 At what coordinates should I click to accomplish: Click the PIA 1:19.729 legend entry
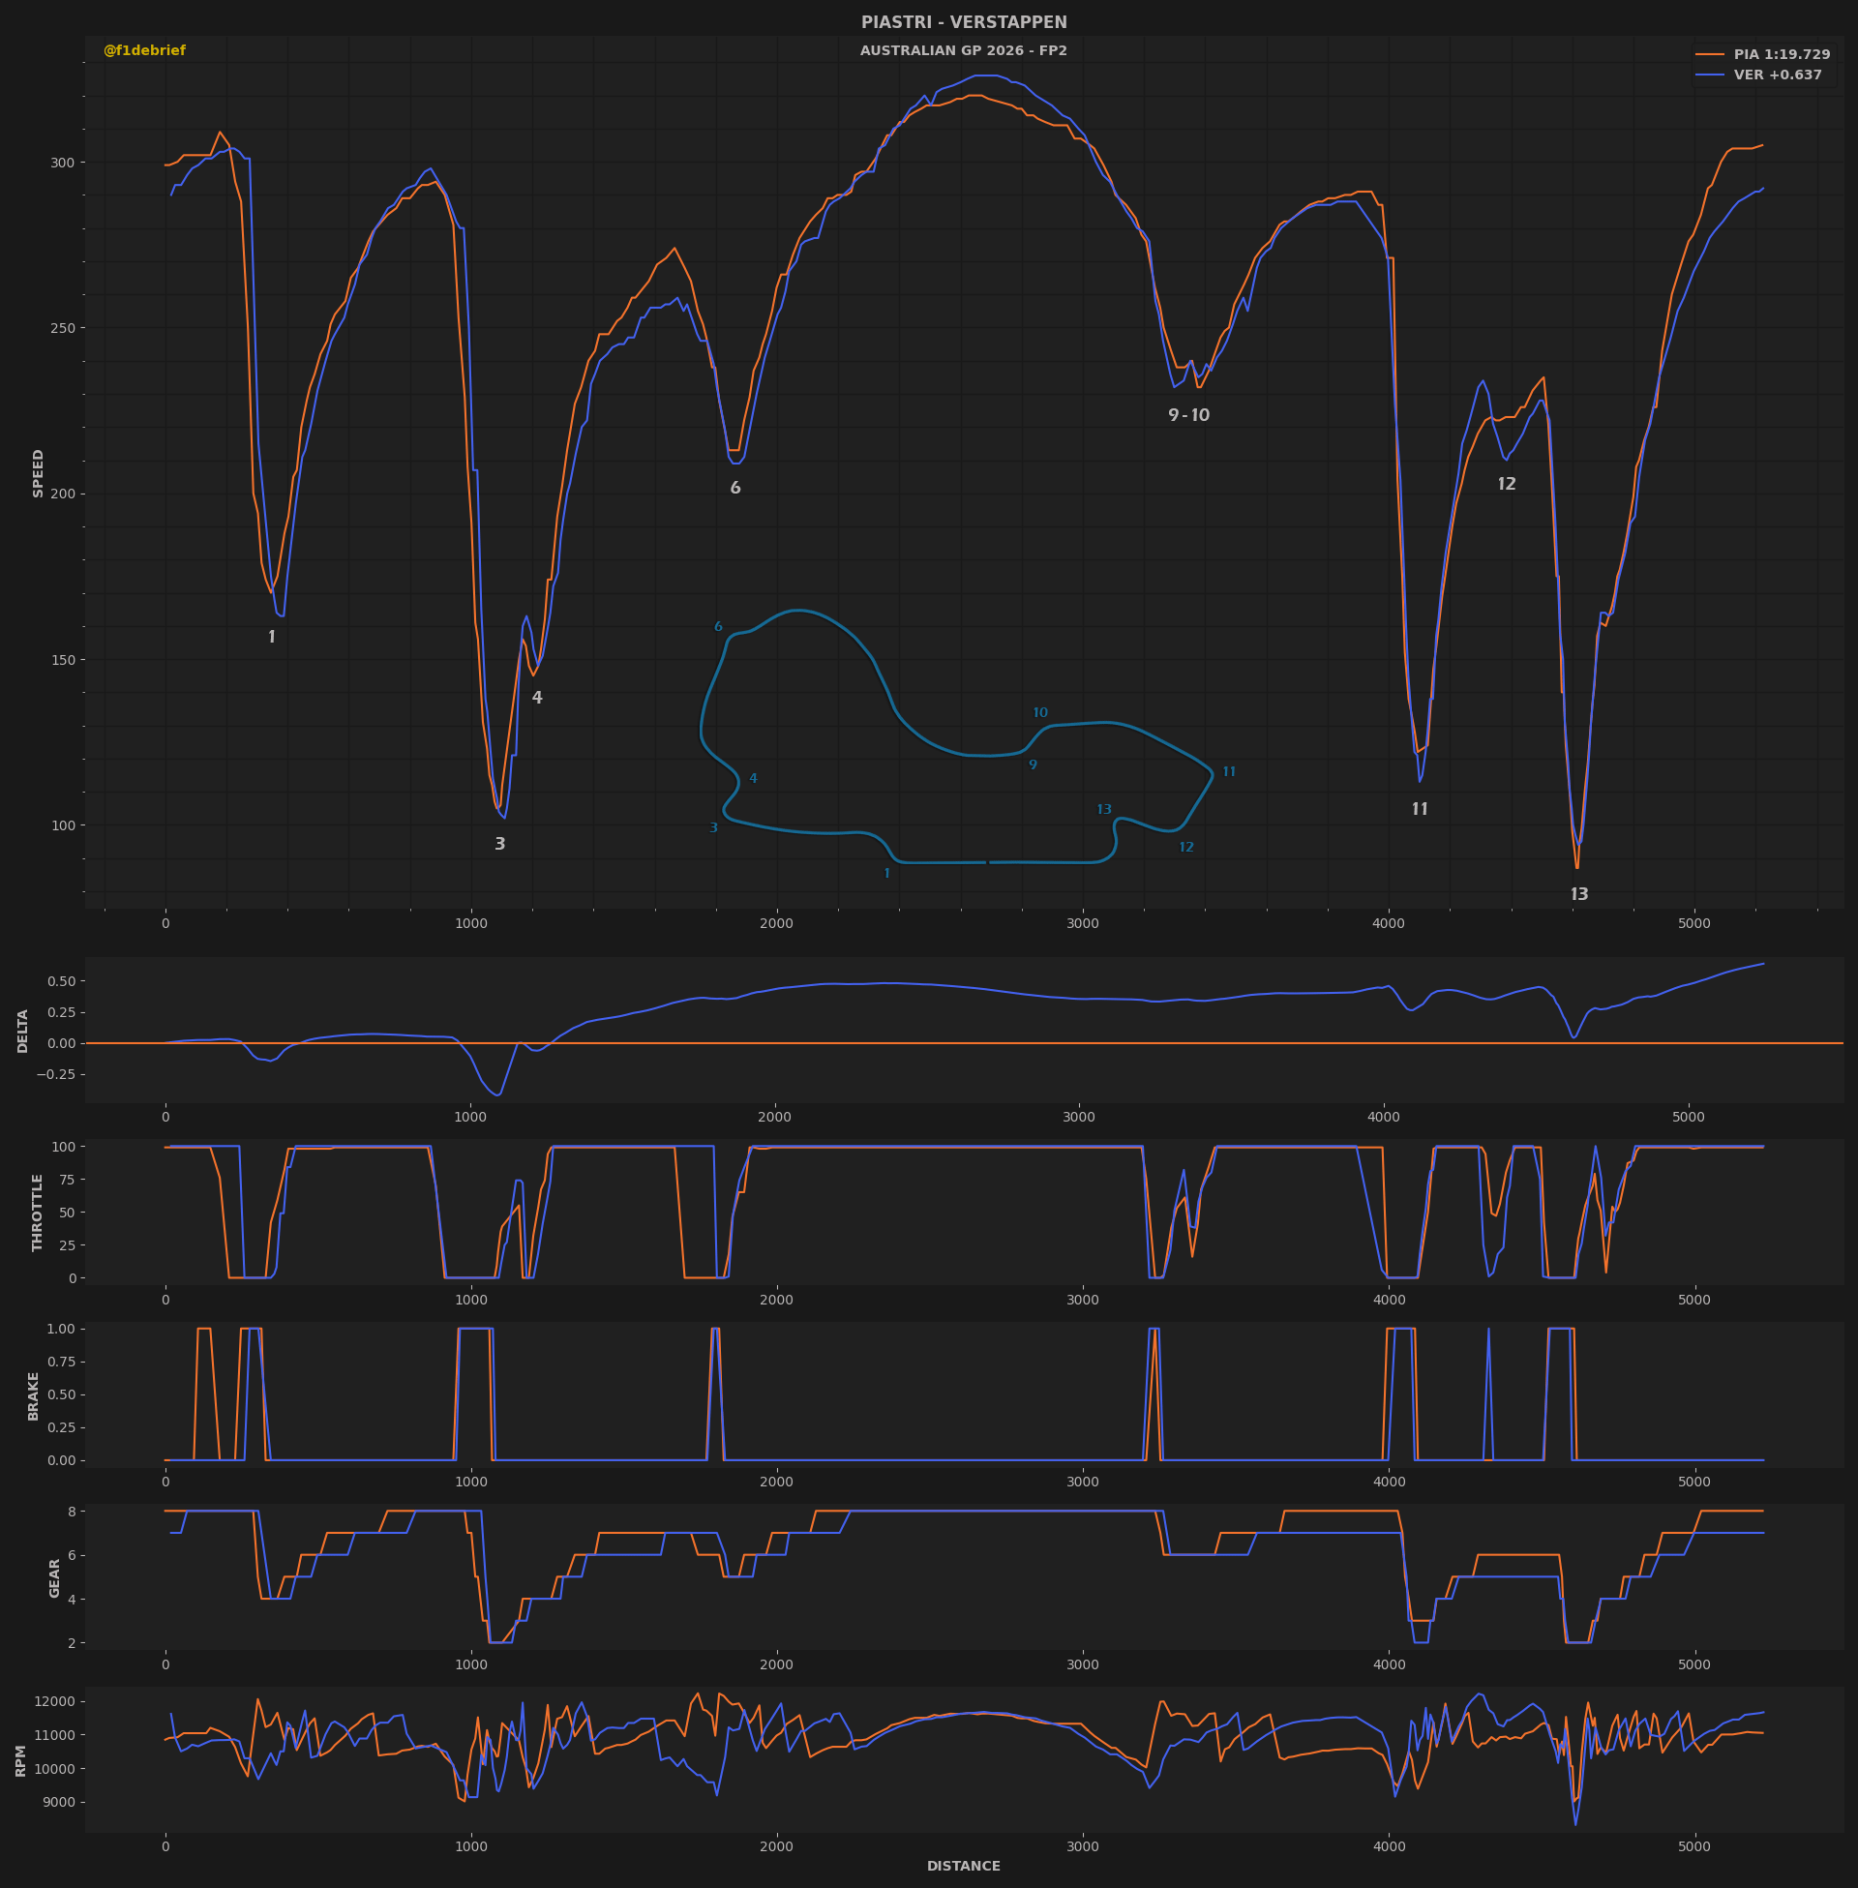click(1781, 54)
